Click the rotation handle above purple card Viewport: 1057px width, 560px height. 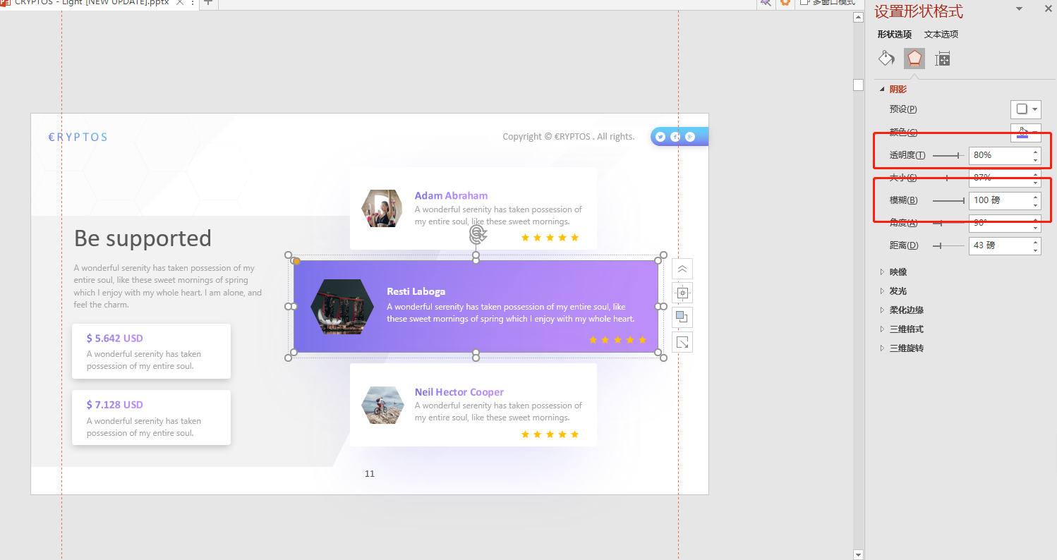[x=478, y=234]
